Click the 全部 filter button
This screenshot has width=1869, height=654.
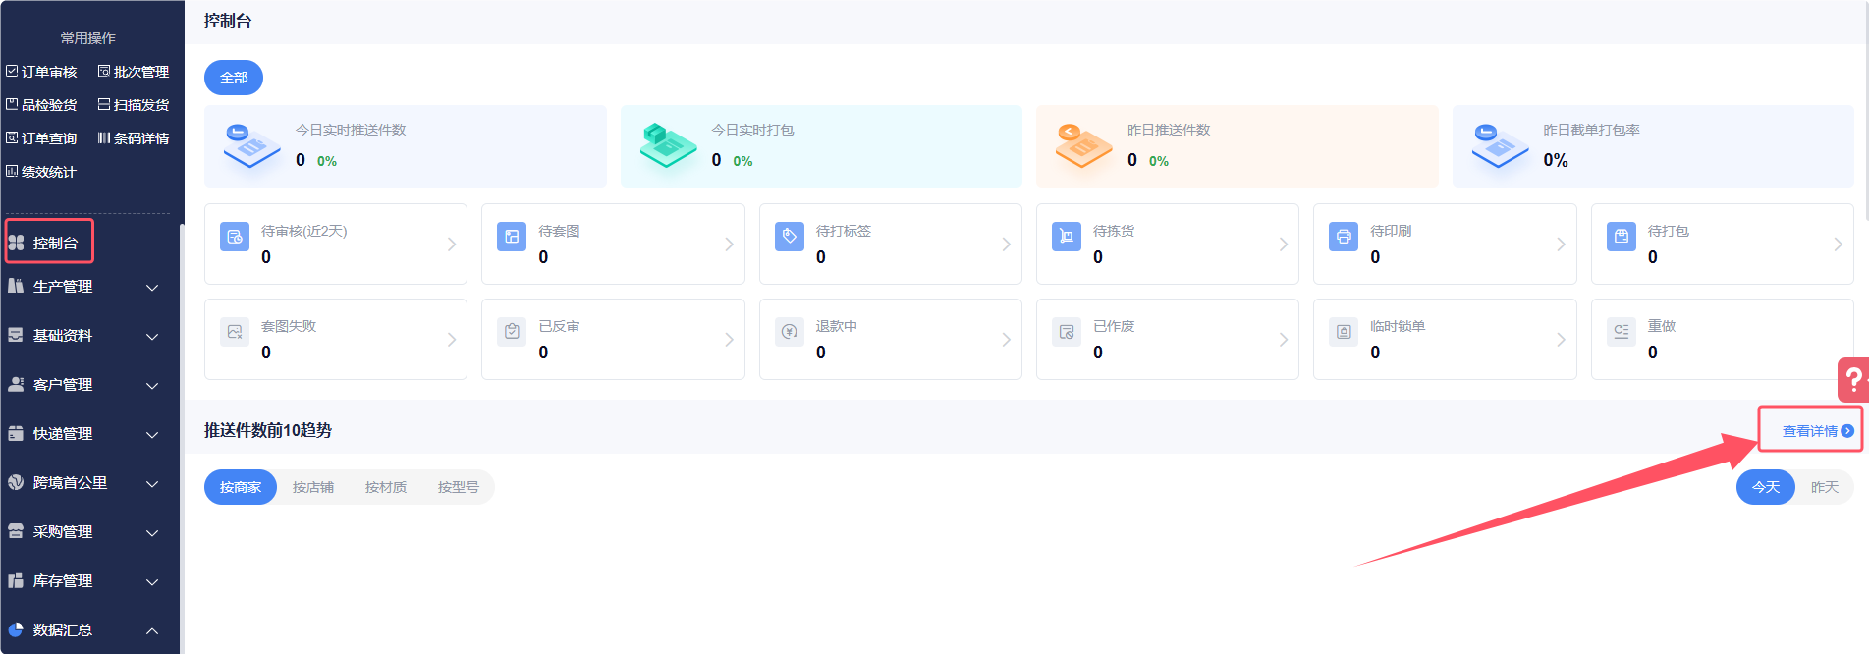(x=234, y=78)
